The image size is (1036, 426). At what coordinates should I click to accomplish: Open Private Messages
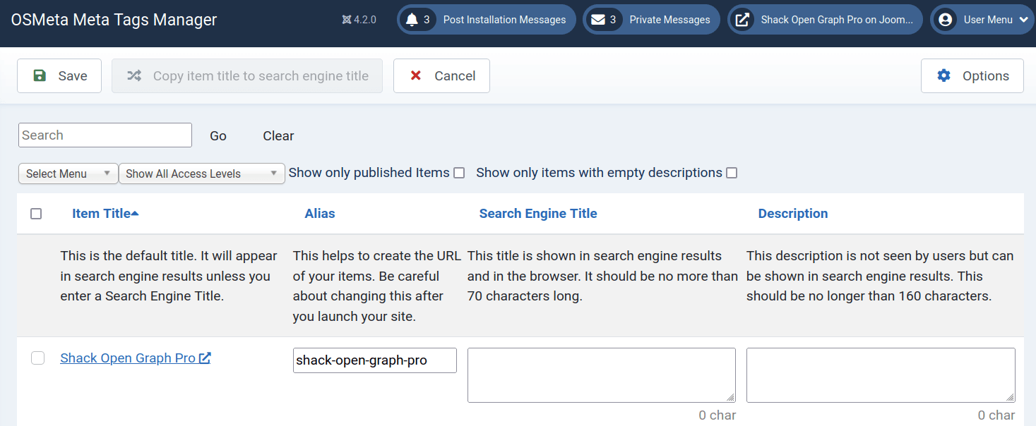(652, 20)
